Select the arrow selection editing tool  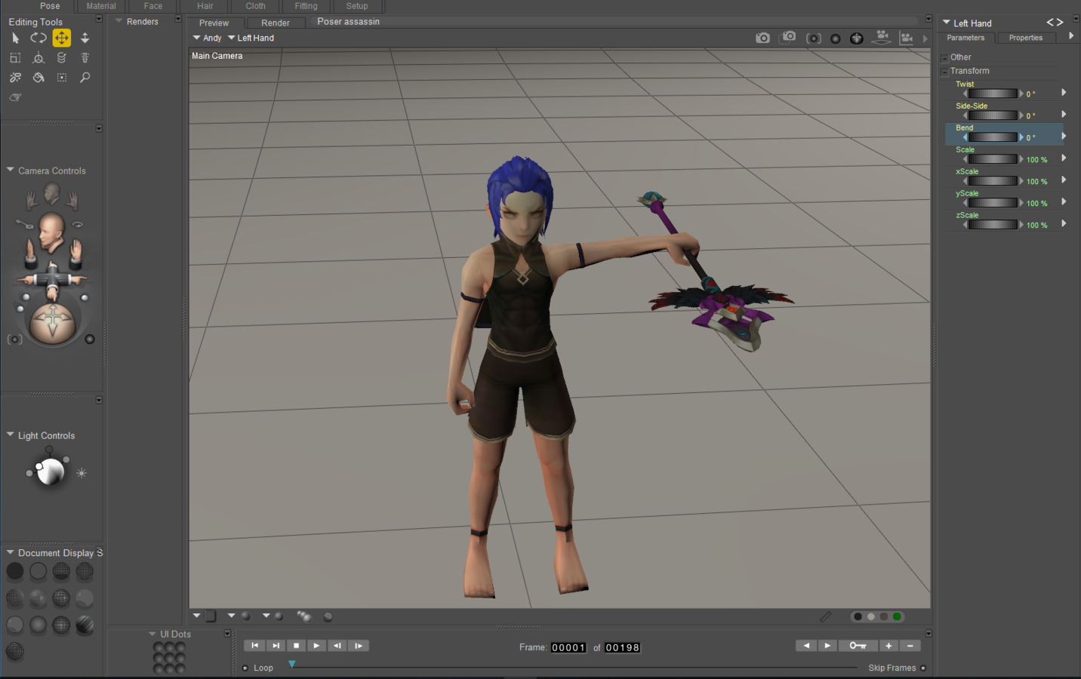pyautogui.click(x=15, y=38)
